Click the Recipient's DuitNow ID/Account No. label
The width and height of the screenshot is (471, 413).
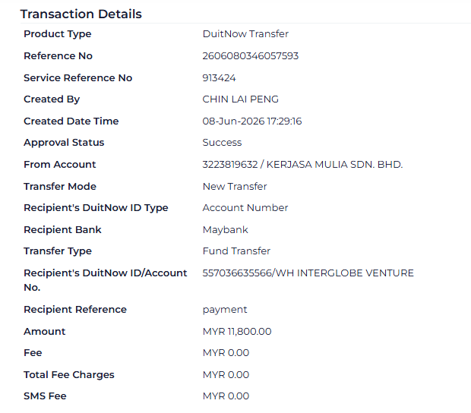click(105, 280)
